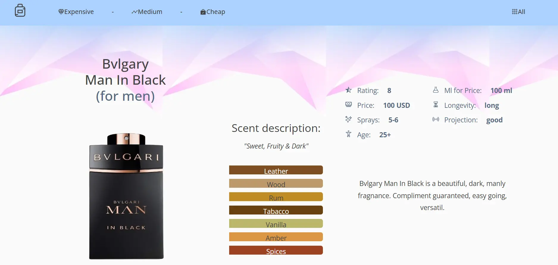This screenshot has height=265, width=558.
Task: Click the 'Ml for Price:' label
Action: pyautogui.click(x=463, y=91)
